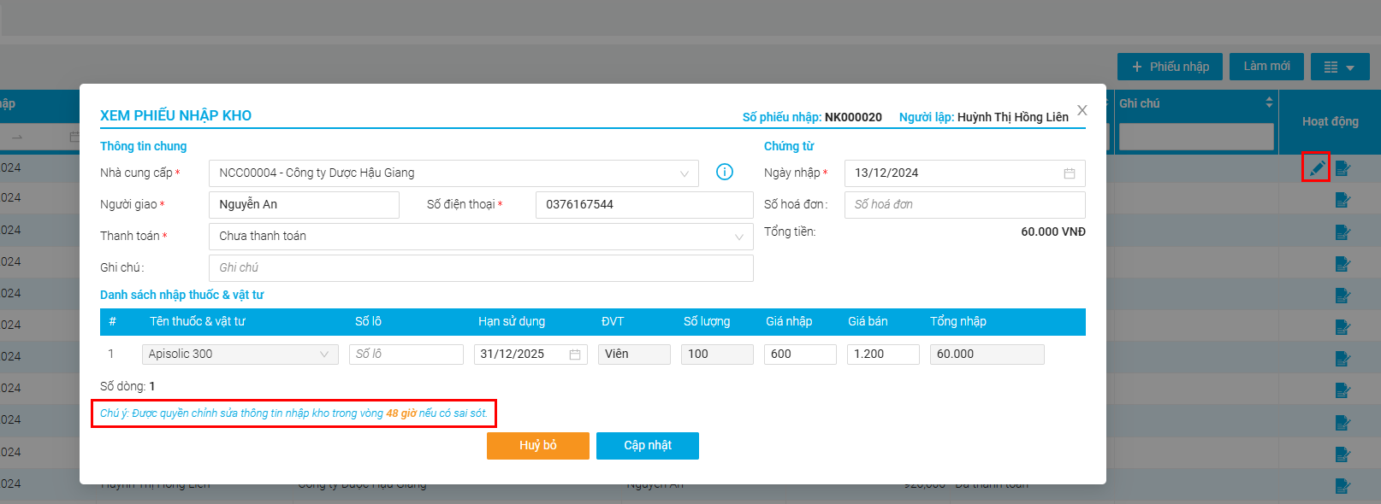Click the Số hoá đơn input field

coord(964,205)
